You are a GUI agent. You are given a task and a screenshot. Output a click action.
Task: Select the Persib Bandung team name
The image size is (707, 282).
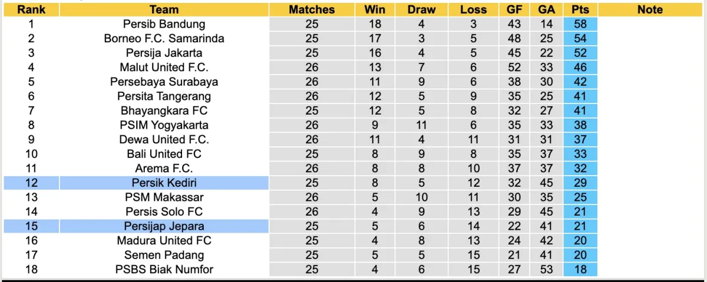164,24
